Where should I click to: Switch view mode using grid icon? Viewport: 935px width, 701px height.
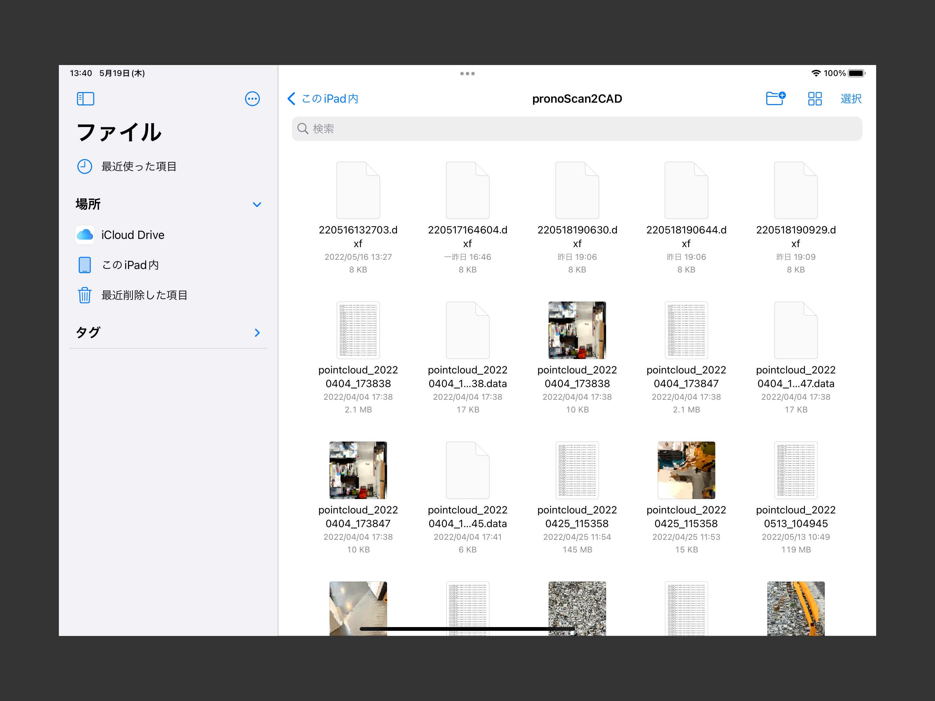(815, 99)
